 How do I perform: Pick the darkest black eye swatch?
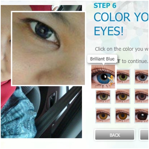(x=142, y=116)
